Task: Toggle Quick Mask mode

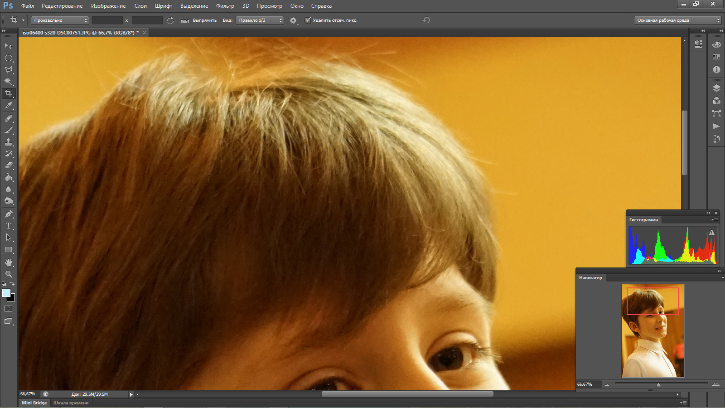Action: [x=9, y=309]
